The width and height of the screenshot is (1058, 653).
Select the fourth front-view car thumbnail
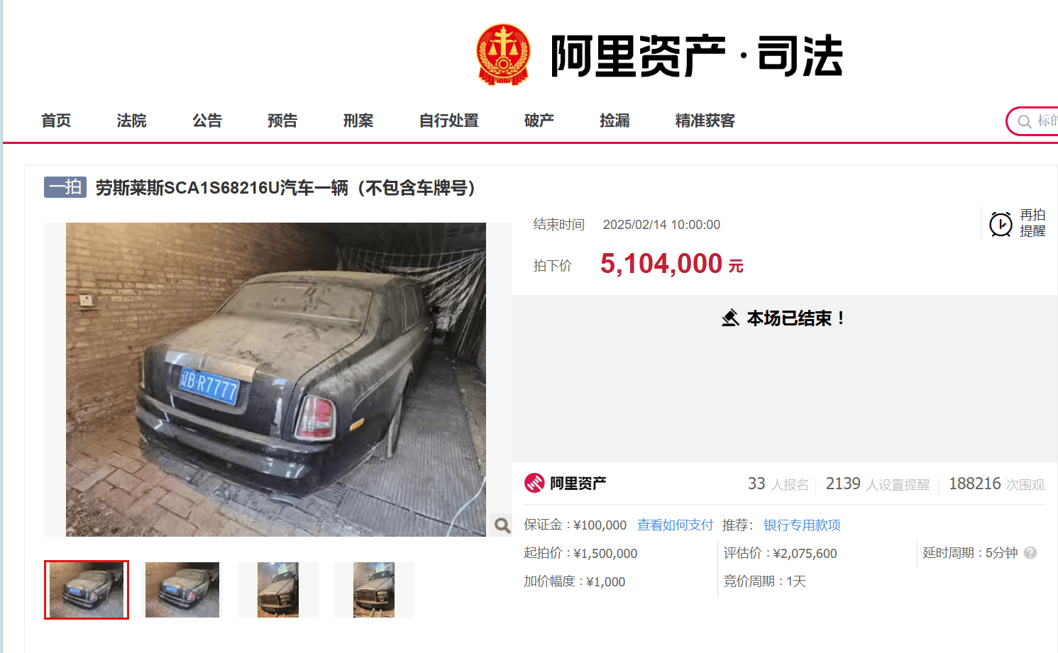click(374, 590)
